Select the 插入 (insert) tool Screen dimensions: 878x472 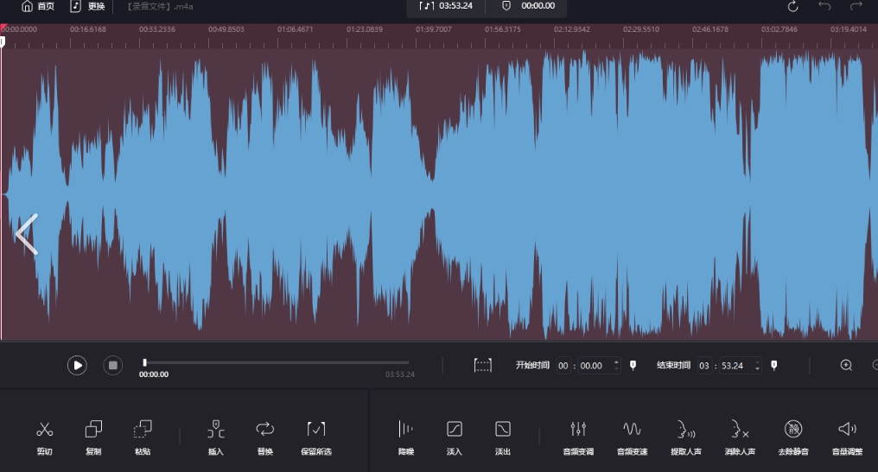tap(215, 437)
